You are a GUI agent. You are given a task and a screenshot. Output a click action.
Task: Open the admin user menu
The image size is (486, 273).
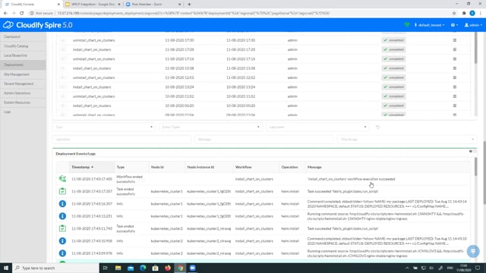coord(473,25)
